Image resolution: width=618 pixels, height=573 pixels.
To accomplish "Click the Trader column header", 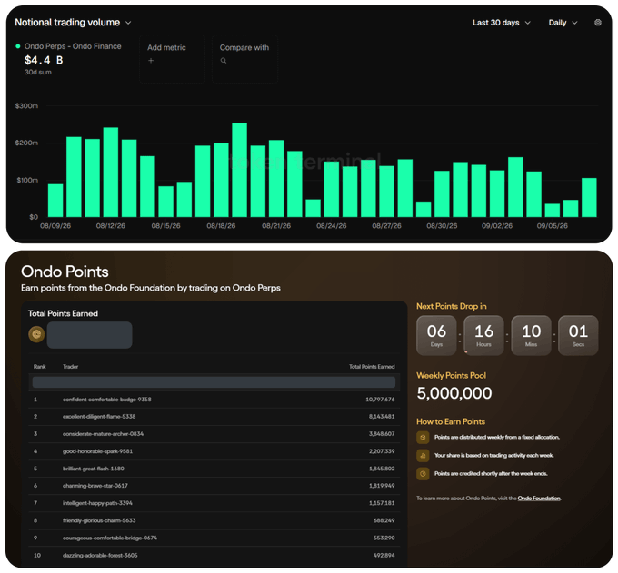I will (70, 367).
